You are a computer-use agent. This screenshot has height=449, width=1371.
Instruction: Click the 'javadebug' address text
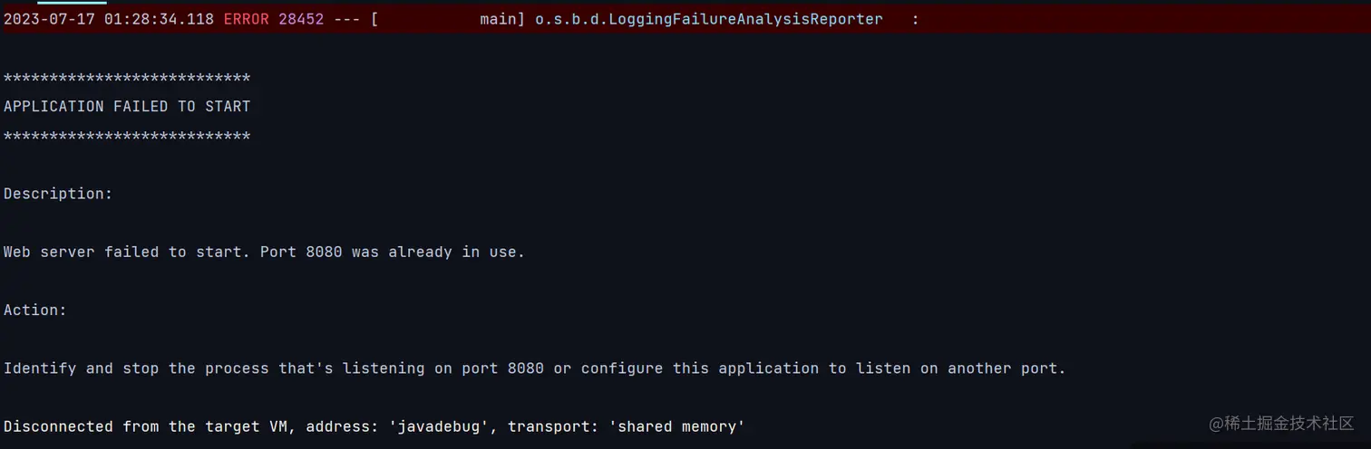tap(439, 426)
